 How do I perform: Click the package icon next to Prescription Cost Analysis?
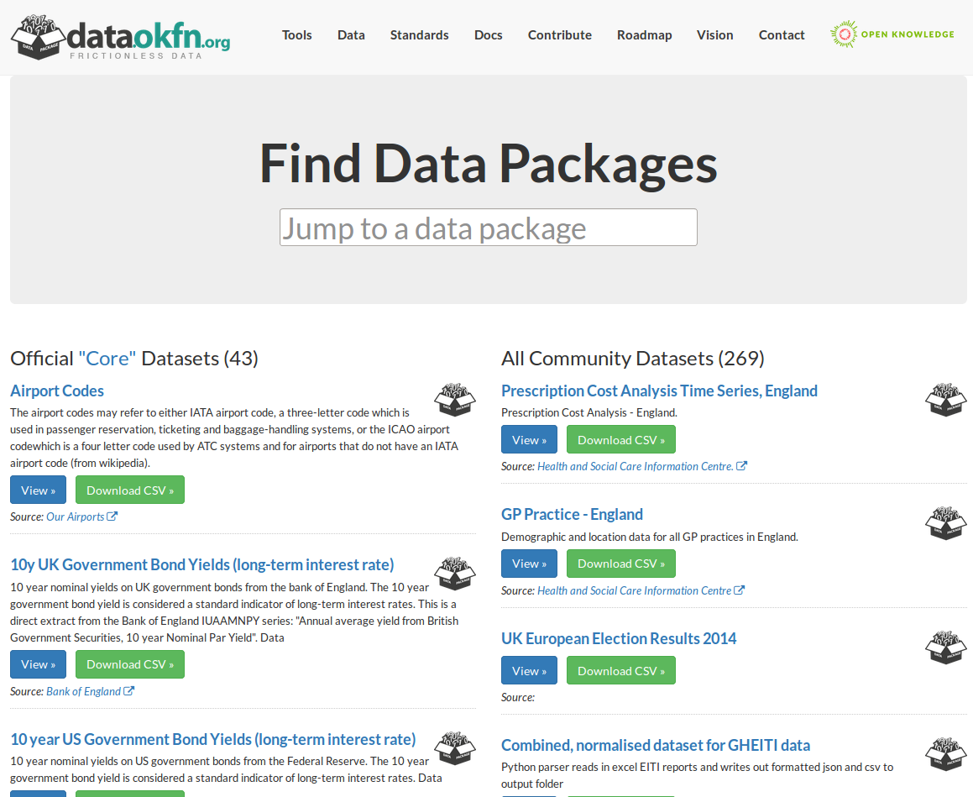(x=945, y=401)
